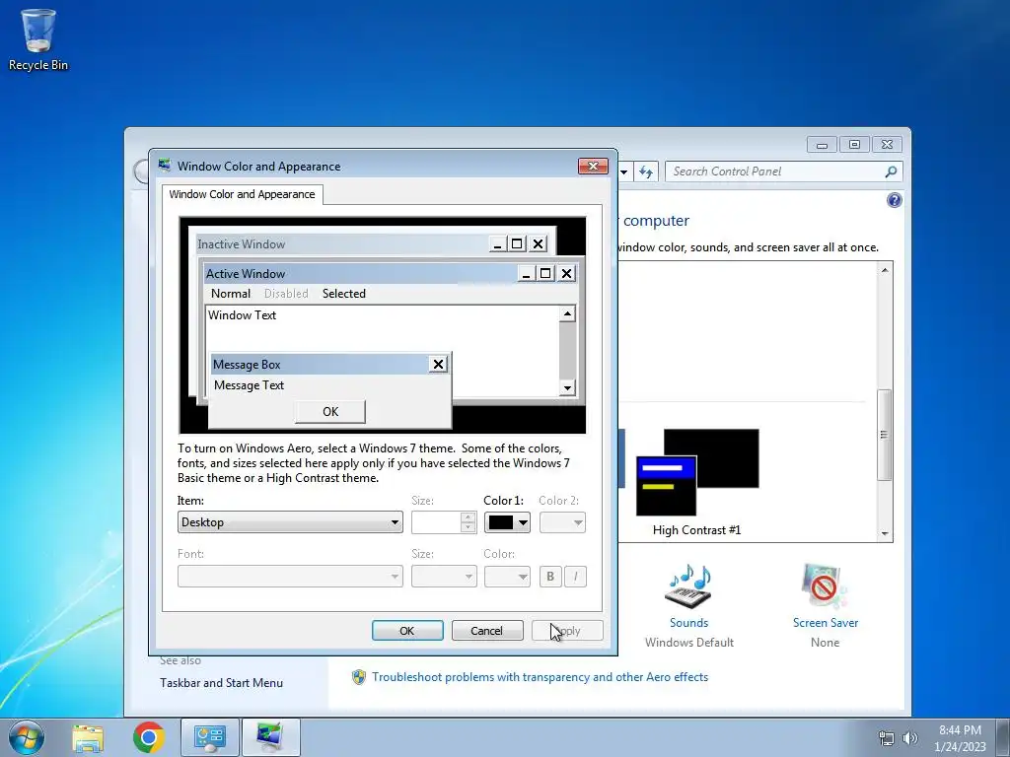
Task: Click Disabled menu item in preview
Action: 286,294
